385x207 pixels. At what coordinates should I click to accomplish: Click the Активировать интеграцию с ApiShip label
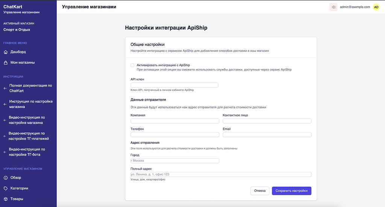coord(163,65)
